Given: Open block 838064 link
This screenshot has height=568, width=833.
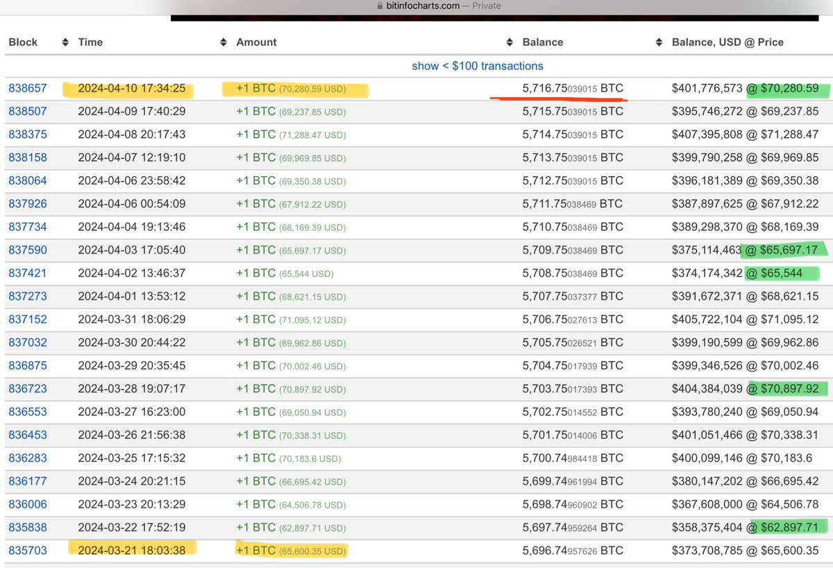Looking at the screenshot, I should coord(28,180).
